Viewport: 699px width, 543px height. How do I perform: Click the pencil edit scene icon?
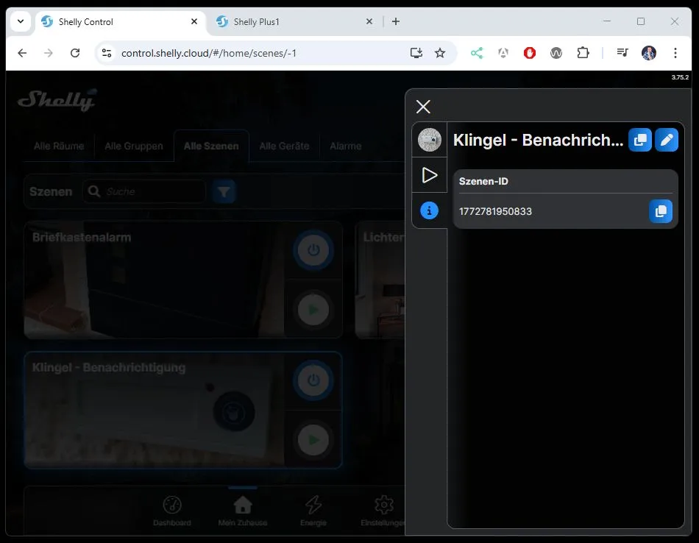point(667,140)
